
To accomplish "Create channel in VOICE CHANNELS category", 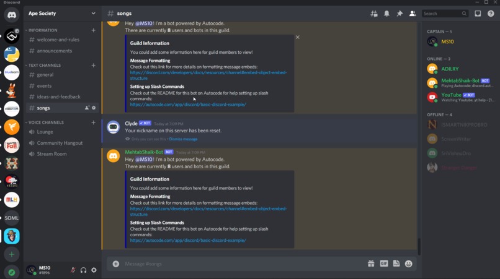I will tap(94, 122).
